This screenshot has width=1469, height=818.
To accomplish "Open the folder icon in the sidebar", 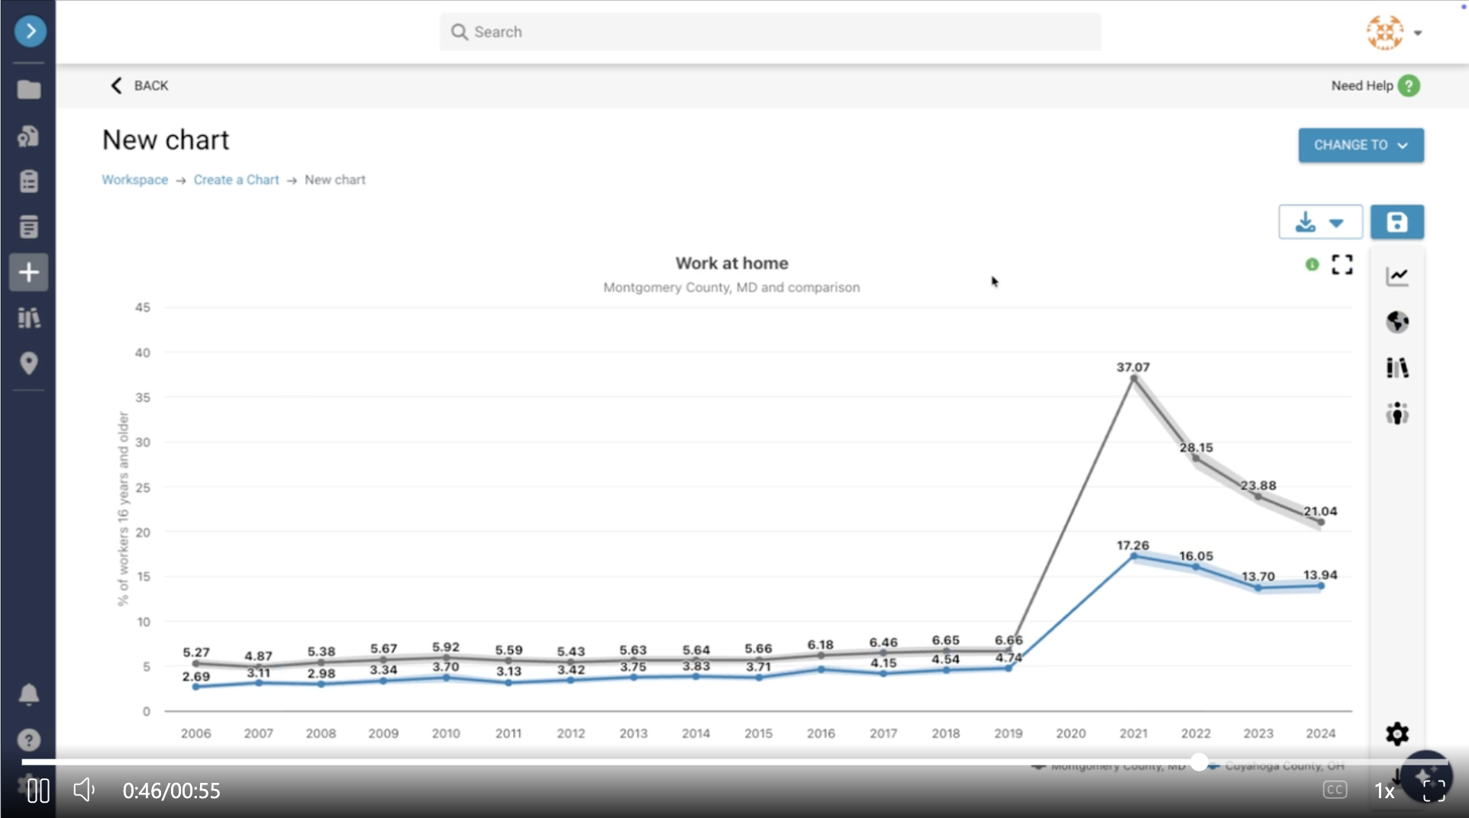I will pos(29,90).
